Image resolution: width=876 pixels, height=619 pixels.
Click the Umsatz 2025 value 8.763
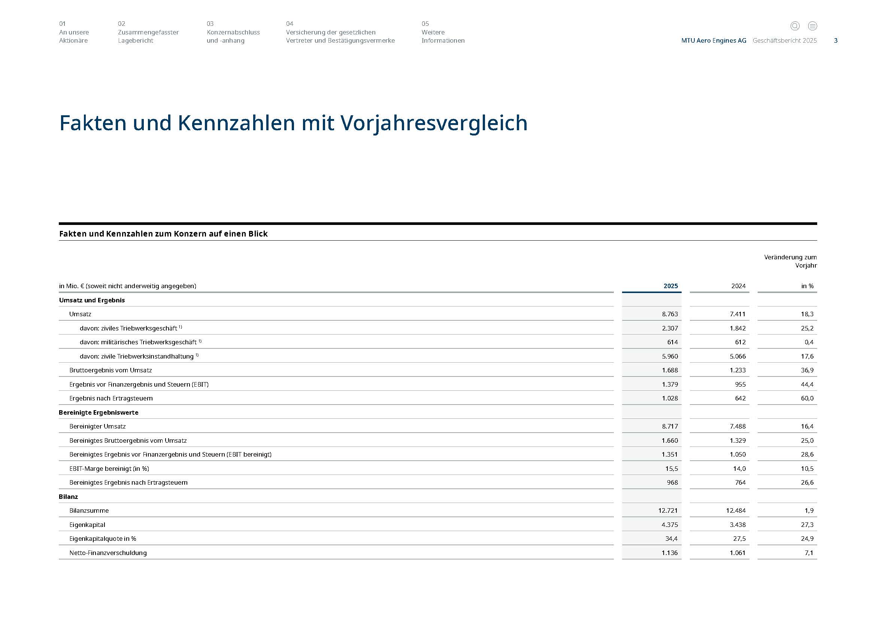pyautogui.click(x=670, y=314)
